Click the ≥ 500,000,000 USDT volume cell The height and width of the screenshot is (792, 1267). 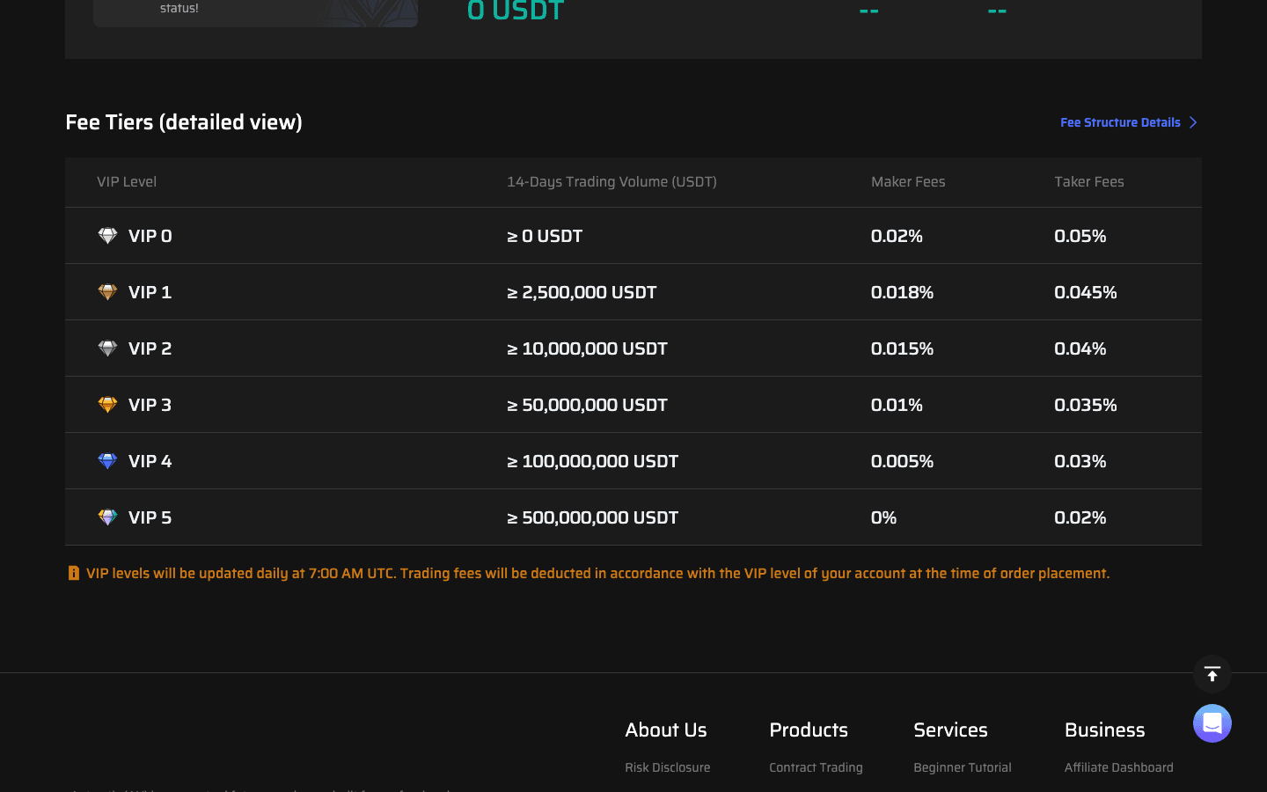(x=592, y=517)
